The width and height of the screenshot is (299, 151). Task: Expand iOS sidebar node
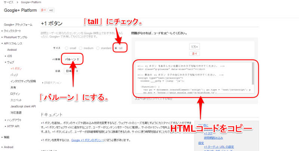(x=8, y=56)
